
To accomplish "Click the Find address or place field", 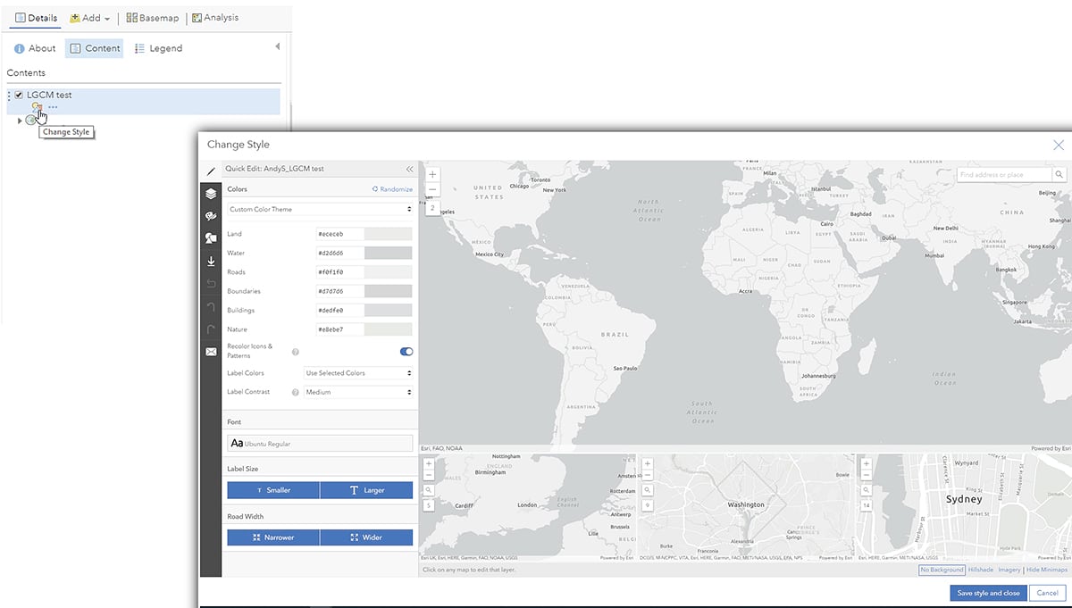I will 1005,175.
